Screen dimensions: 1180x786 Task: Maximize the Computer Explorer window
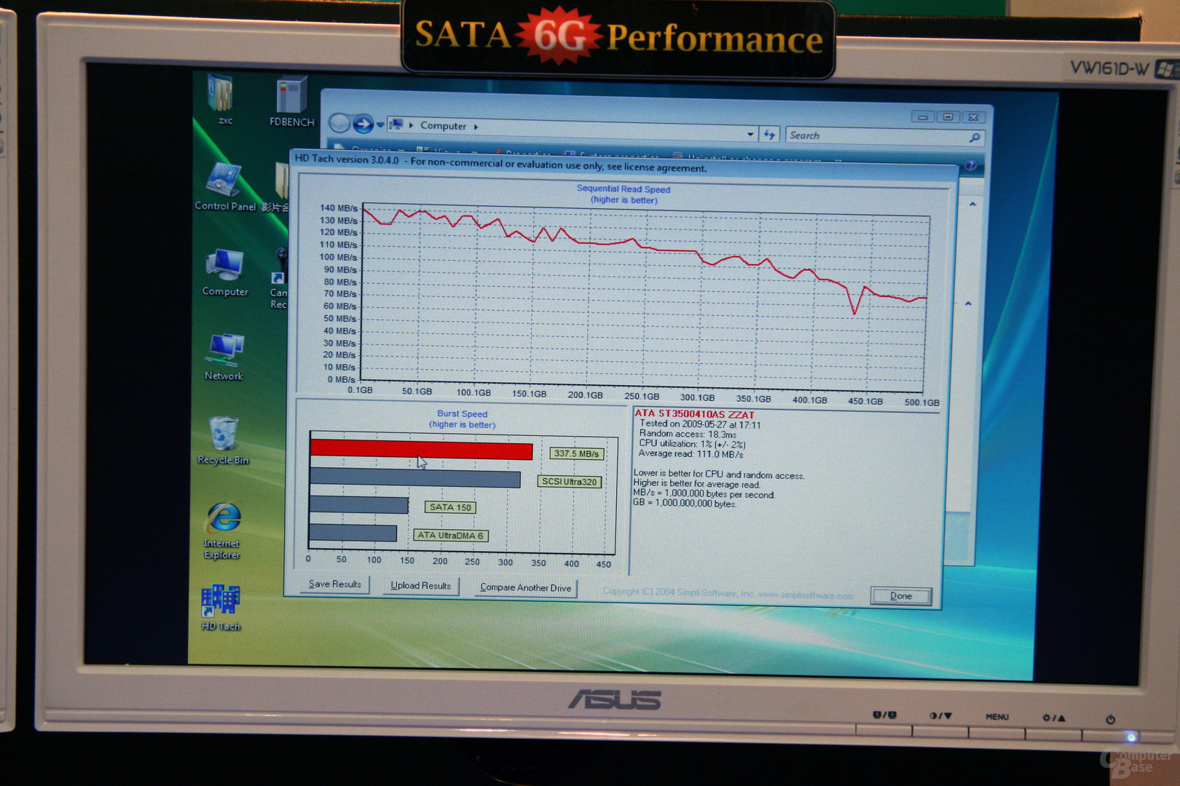pos(948,117)
